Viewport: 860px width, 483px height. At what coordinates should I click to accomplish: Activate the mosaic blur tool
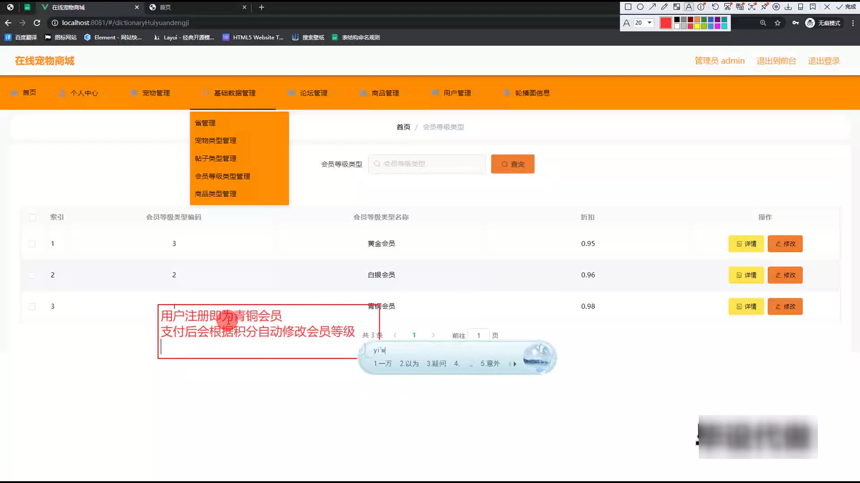point(677,7)
